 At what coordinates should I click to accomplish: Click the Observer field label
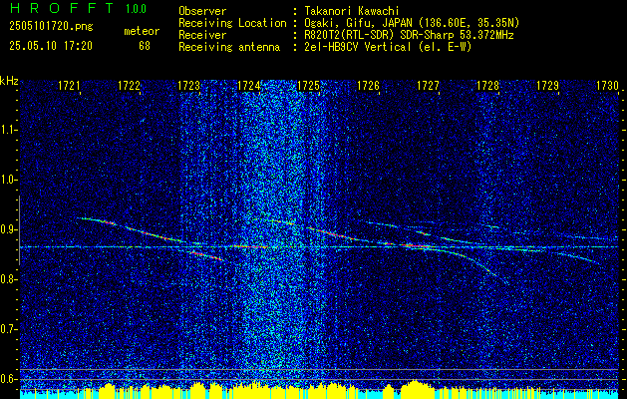point(202,11)
